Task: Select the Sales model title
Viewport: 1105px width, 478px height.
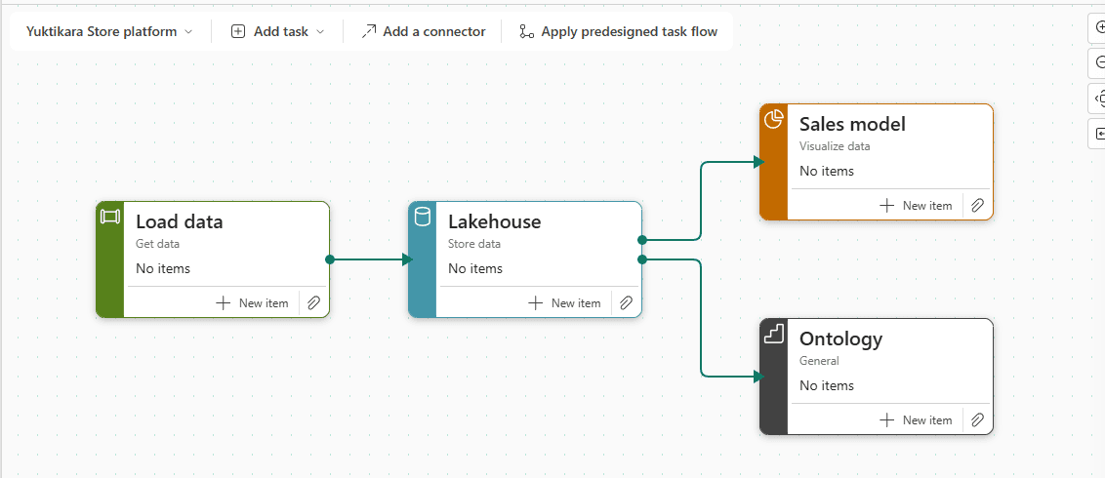Action: click(x=852, y=124)
